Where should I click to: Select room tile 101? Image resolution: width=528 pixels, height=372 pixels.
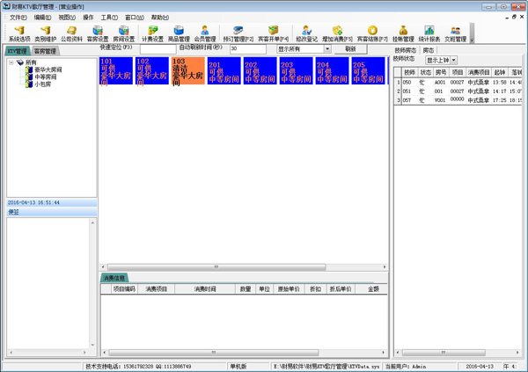116,70
